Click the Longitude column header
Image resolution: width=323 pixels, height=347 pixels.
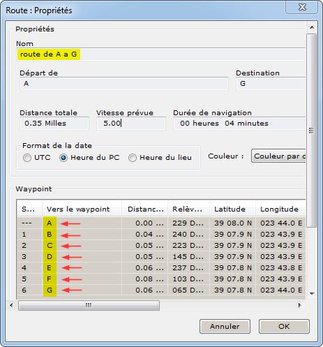280,209
